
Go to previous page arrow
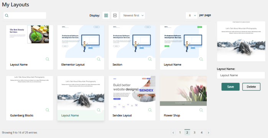173,133
